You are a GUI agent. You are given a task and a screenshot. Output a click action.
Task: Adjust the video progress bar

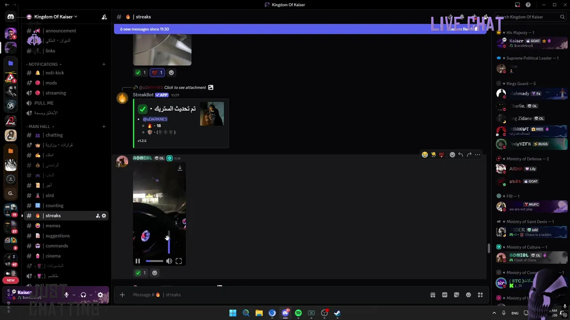[154, 261]
